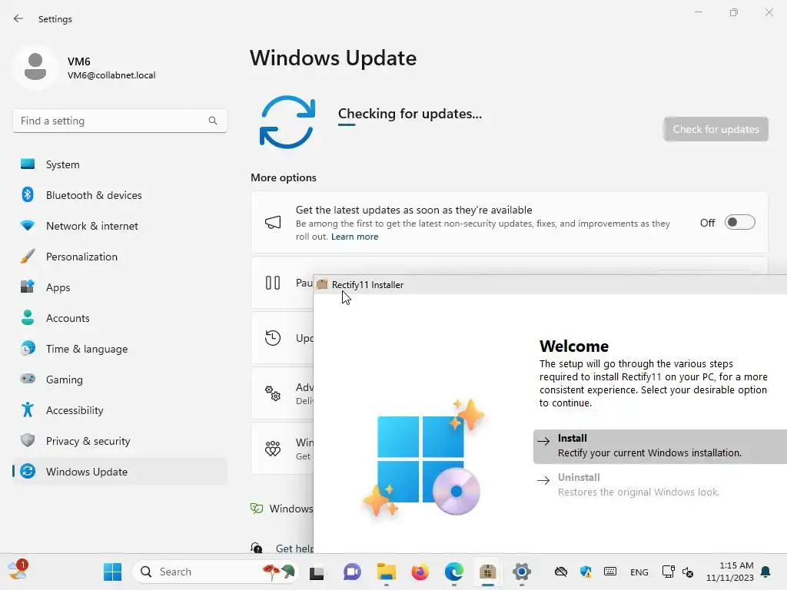Viewport: 787px width, 590px height.
Task: Switch to Rectify11 Installer taskbar icon
Action: click(x=487, y=572)
